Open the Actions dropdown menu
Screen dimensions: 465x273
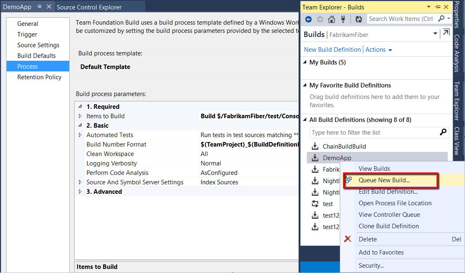tap(379, 49)
